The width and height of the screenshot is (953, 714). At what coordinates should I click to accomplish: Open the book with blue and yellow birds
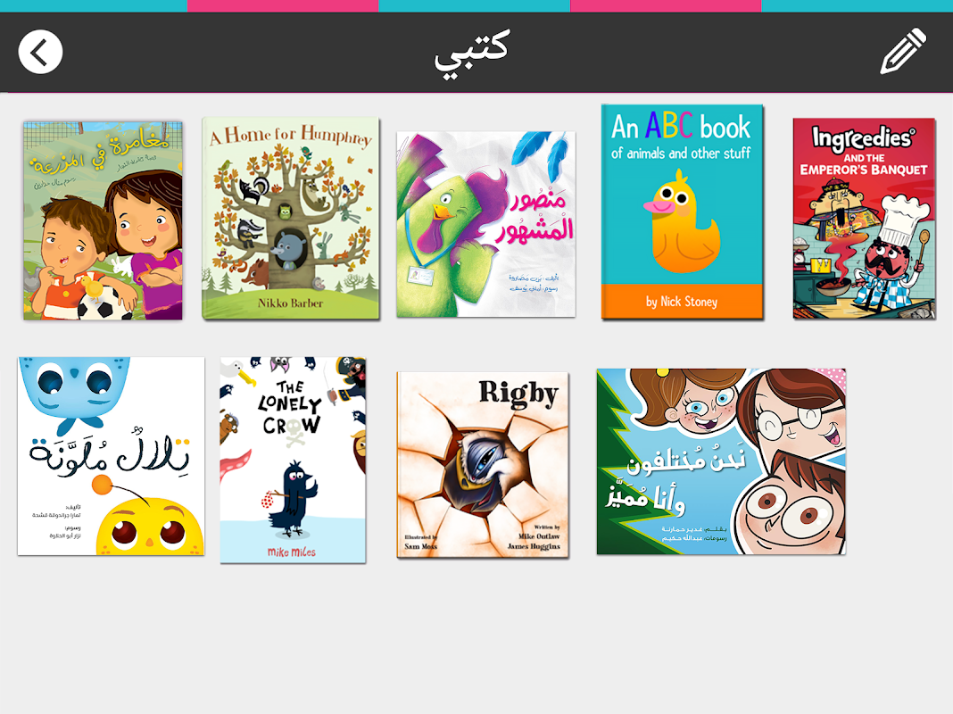click(x=112, y=456)
